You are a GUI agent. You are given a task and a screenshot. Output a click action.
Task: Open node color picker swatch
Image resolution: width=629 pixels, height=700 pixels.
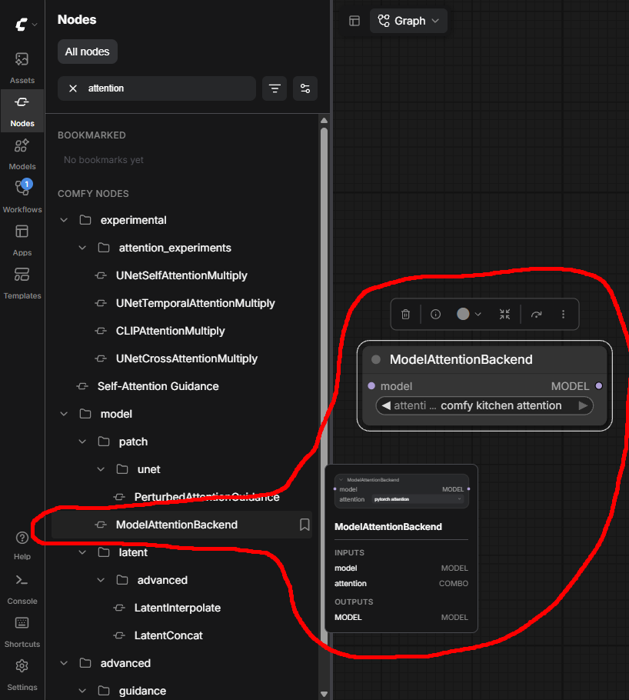463,314
